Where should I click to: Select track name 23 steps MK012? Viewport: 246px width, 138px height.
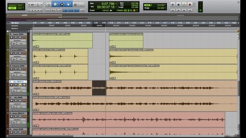[x=17, y=113]
